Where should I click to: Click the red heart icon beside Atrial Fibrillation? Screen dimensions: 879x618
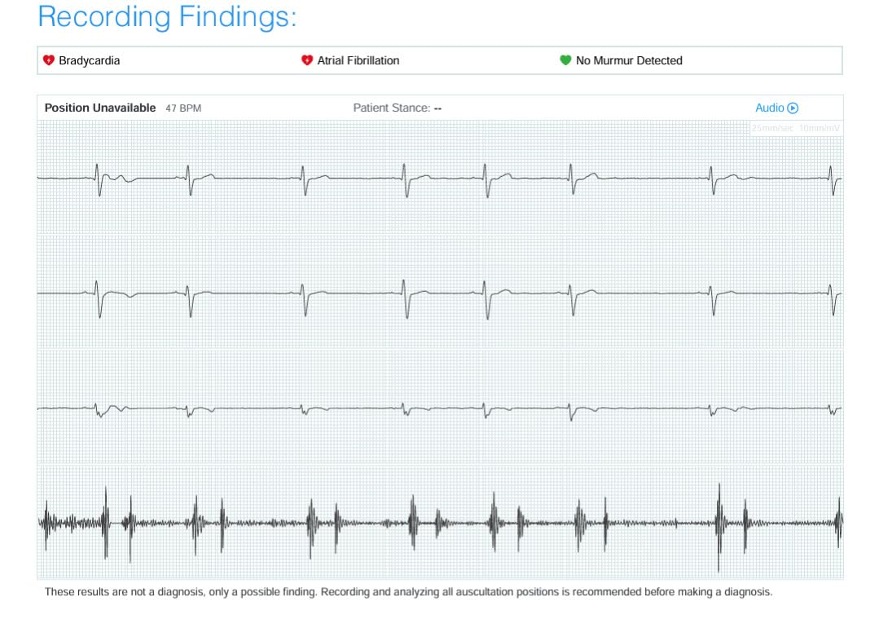pos(306,60)
